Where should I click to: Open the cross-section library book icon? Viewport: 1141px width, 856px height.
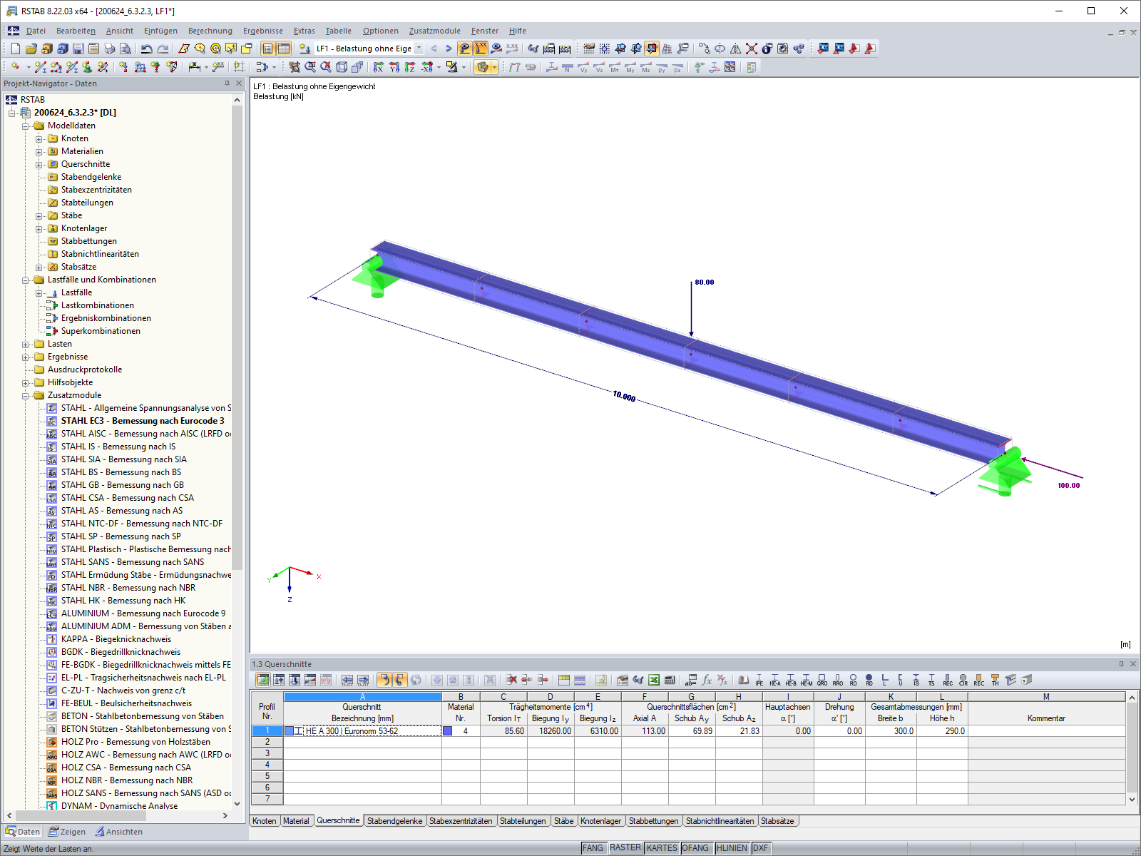pyautogui.click(x=743, y=680)
